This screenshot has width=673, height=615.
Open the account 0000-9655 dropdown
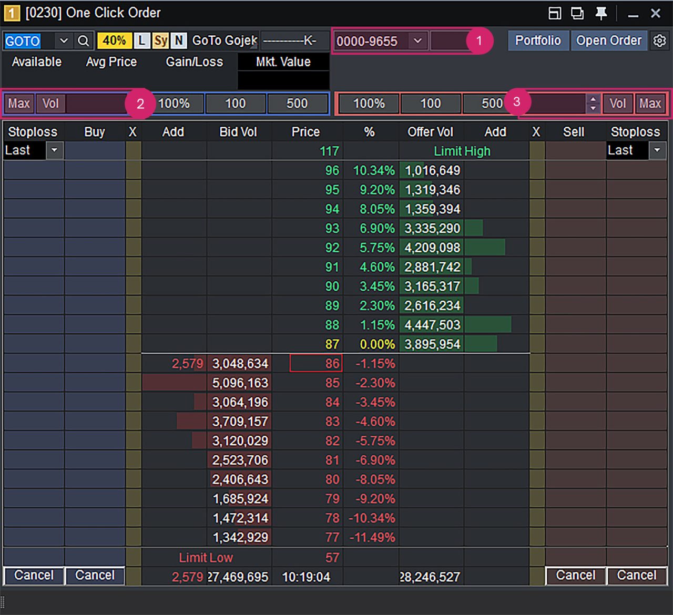[417, 41]
